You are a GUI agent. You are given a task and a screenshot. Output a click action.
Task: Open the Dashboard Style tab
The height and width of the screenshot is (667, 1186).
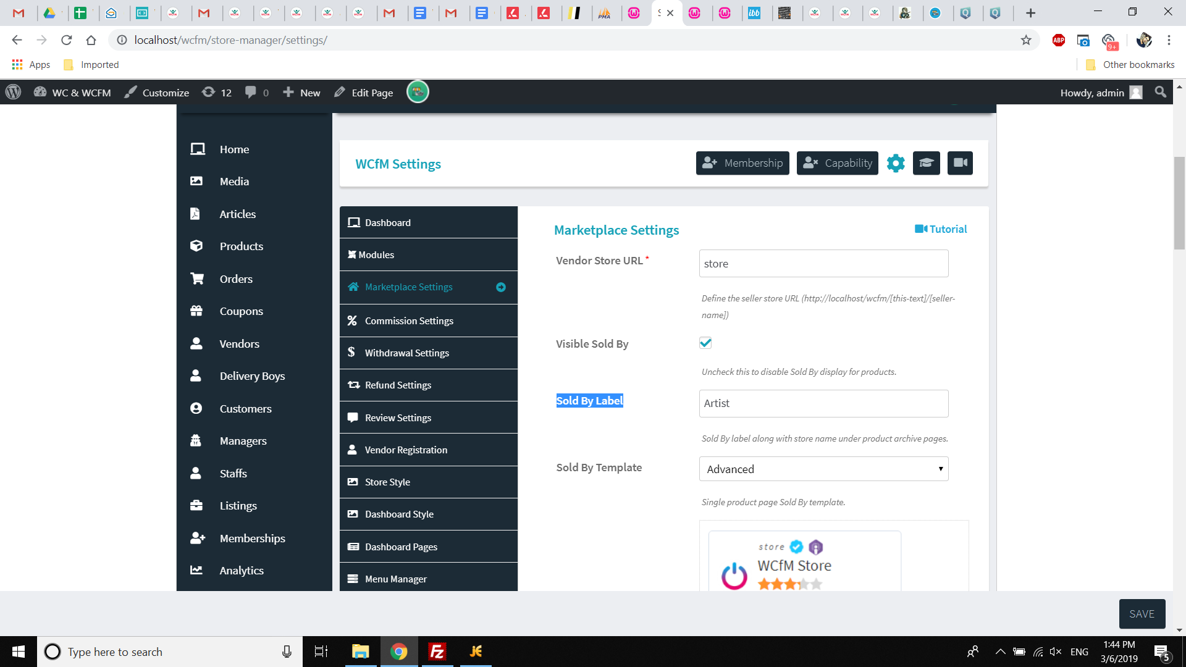[x=429, y=514]
